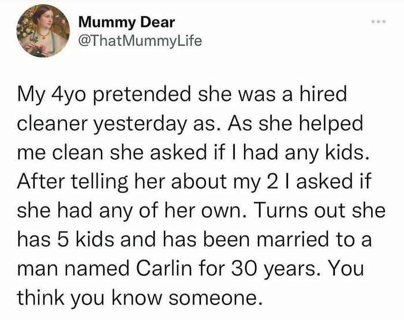404x320 pixels.
Task: Click the line "she had any of her own"
Action: click(201, 212)
